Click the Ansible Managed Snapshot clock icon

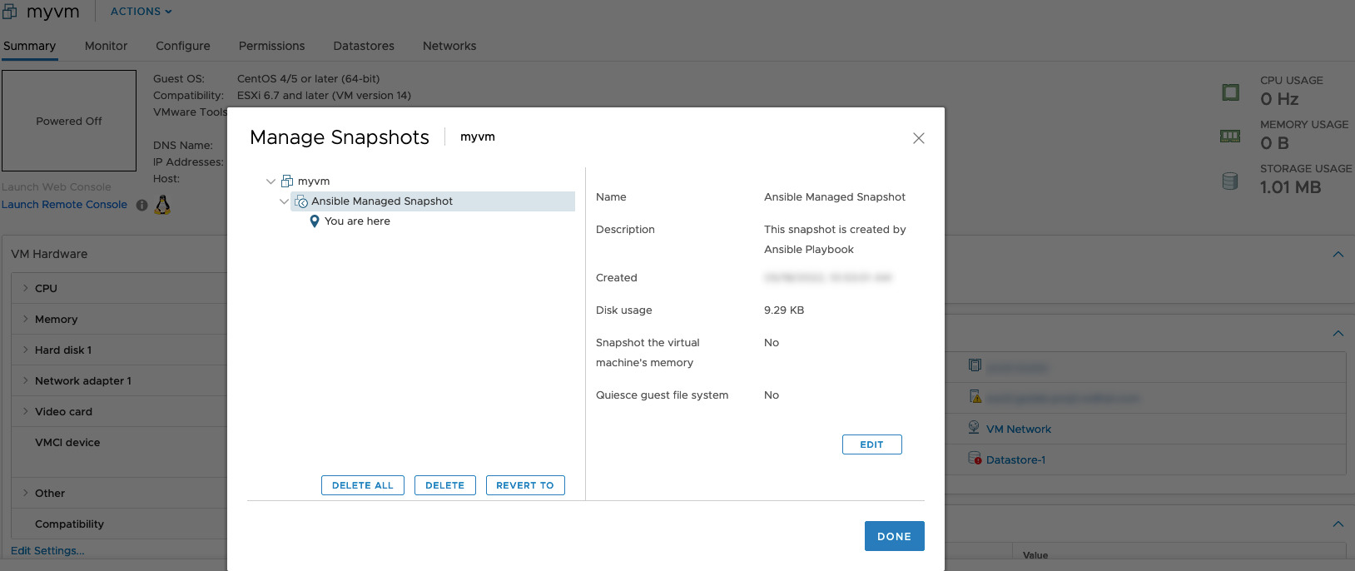click(x=301, y=201)
